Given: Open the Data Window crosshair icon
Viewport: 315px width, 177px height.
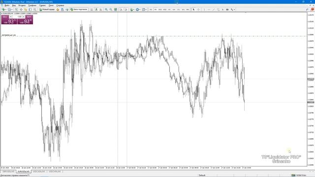Looking at the screenshot, I should tap(21, 9).
